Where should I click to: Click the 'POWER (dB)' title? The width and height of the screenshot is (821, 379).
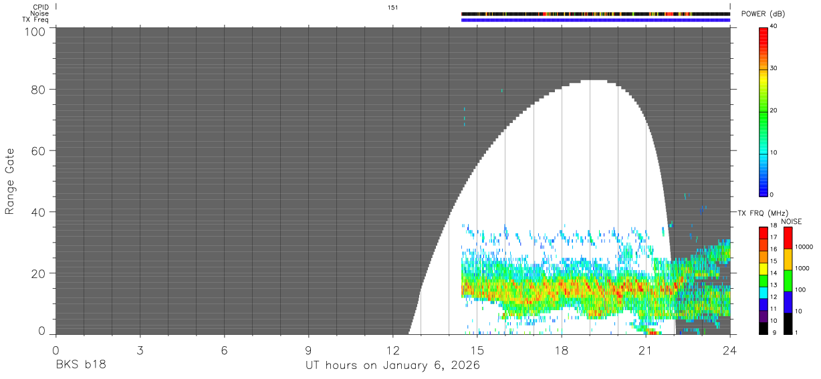click(x=763, y=14)
